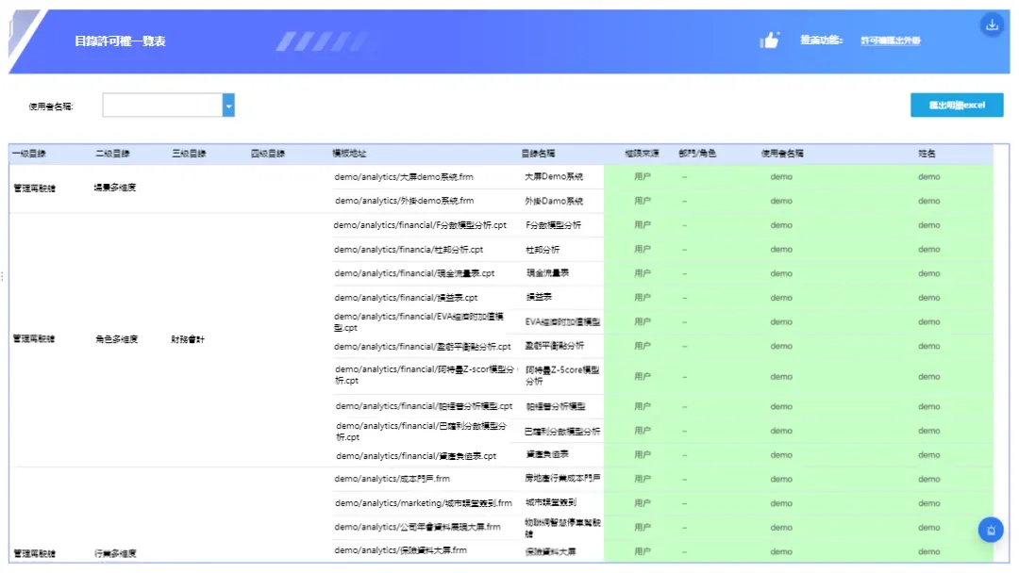Focus the 使用者名稱 input field
This screenshot has height=573, width=1019.
click(162, 106)
